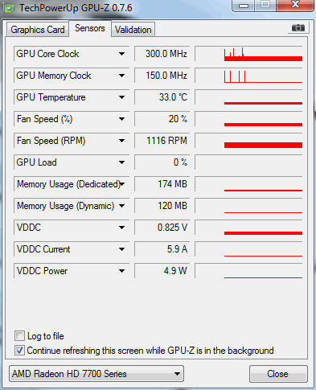The width and height of the screenshot is (316, 390).
Task: Switch to the Validation tab
Action: [133, 29]
